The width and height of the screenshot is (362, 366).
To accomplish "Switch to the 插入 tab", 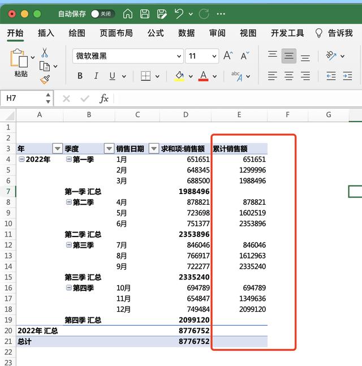I will tap(46, 33).
